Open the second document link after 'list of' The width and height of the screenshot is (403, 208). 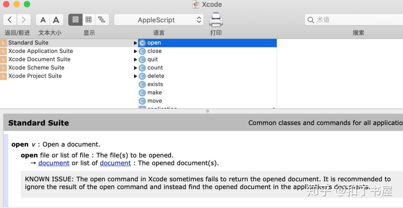point(115,163)
